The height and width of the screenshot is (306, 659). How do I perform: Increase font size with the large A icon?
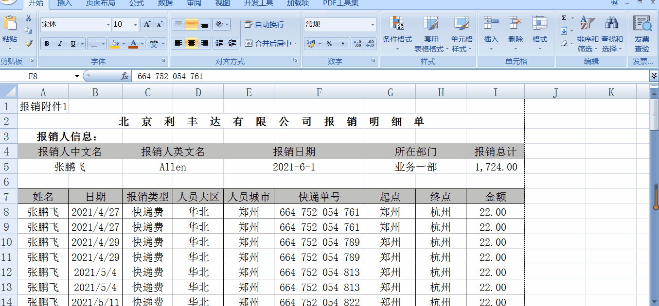pyautogui.click(x=147, y=24)
